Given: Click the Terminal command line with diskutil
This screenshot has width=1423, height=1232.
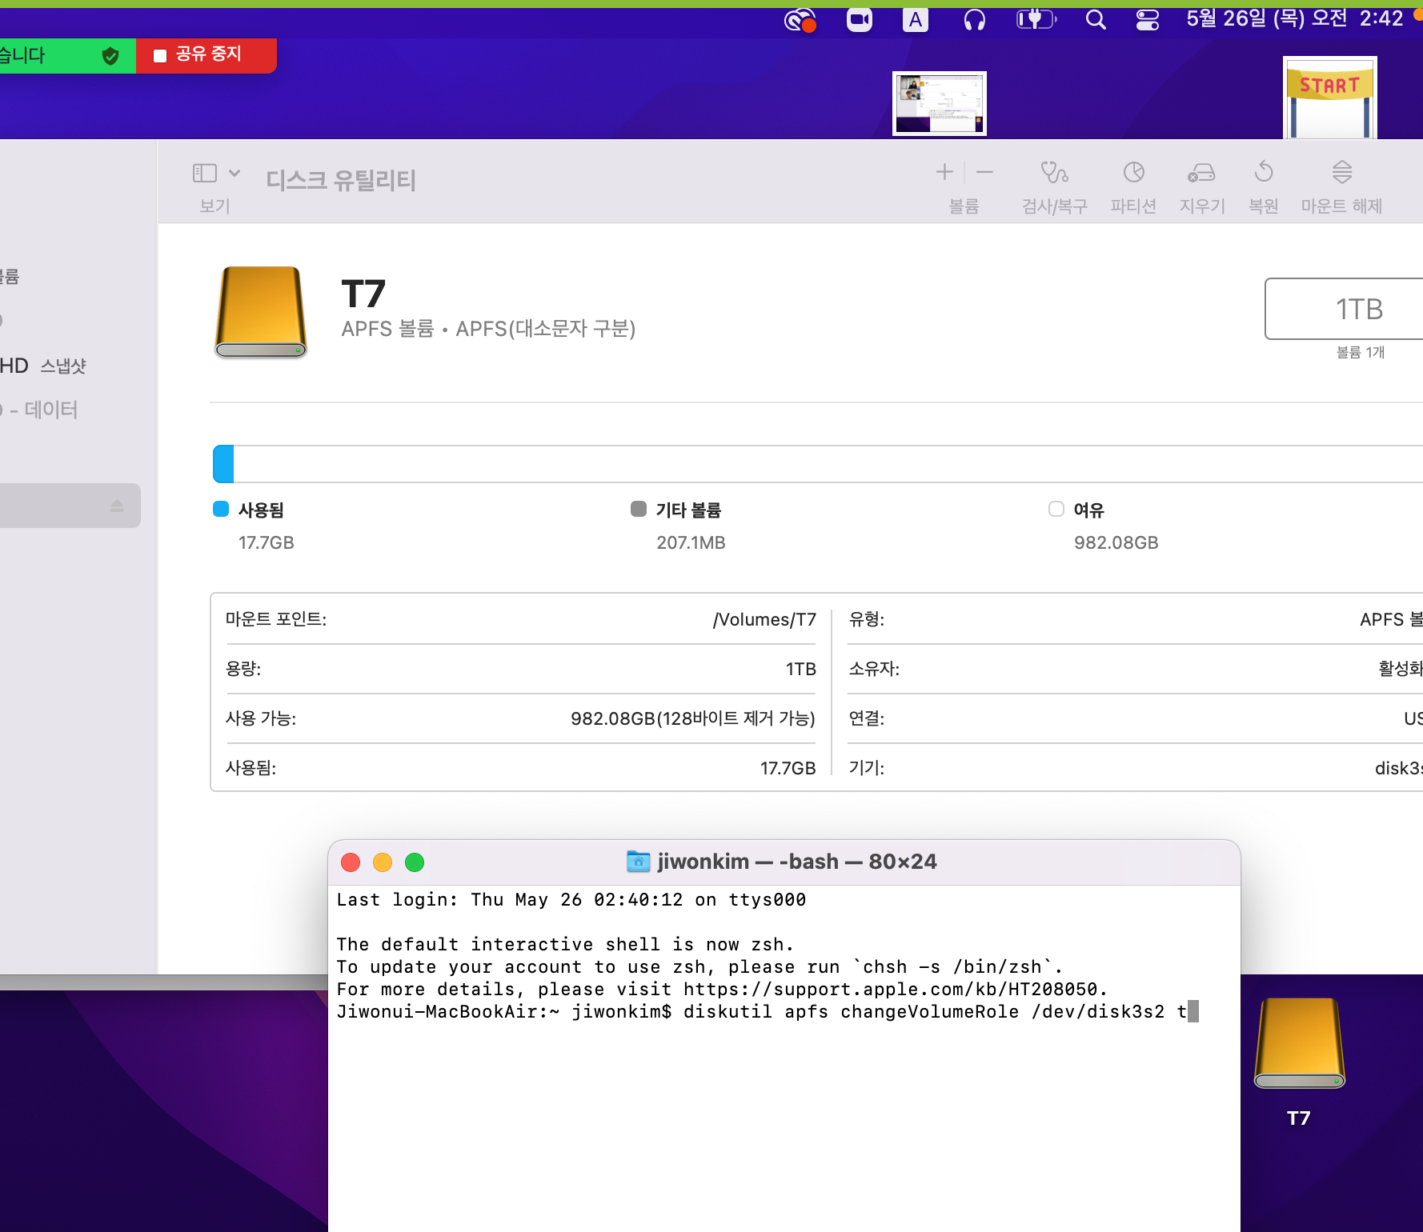Looking at the screenshot, I should coord(768,1012).
